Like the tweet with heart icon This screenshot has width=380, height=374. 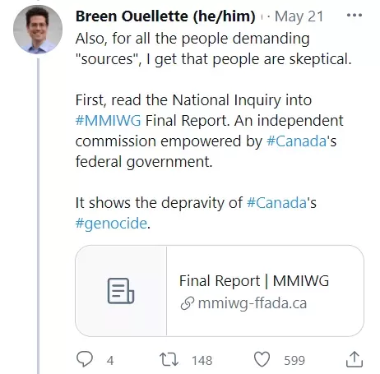(x=262, y=359)
